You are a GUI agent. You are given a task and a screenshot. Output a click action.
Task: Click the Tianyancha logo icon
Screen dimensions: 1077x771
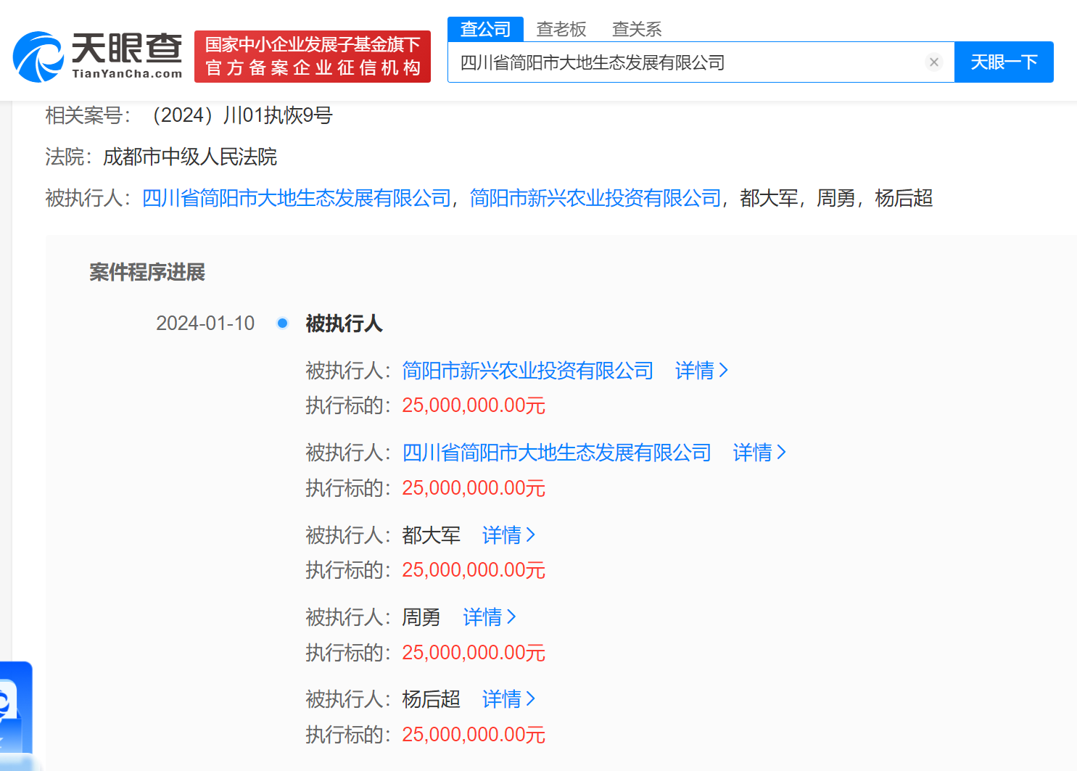coord(38,57)
